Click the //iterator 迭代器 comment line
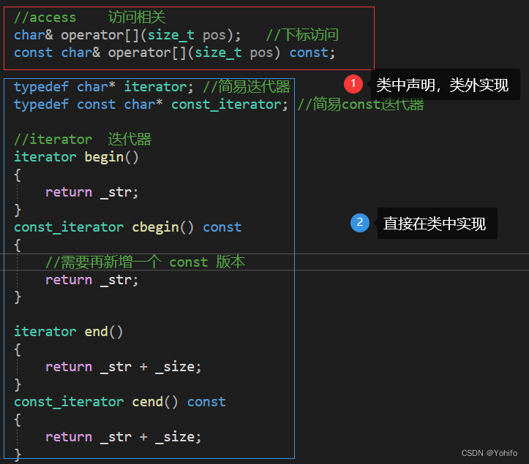This screenshot has height=464, width=529. pos(83,140)
